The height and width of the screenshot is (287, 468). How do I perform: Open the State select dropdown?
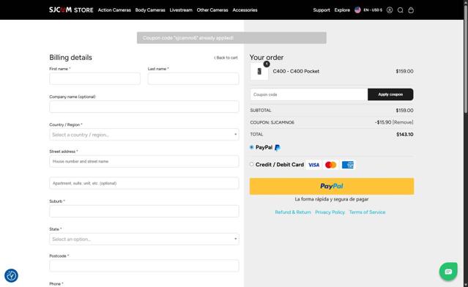(x=144, y=239)
